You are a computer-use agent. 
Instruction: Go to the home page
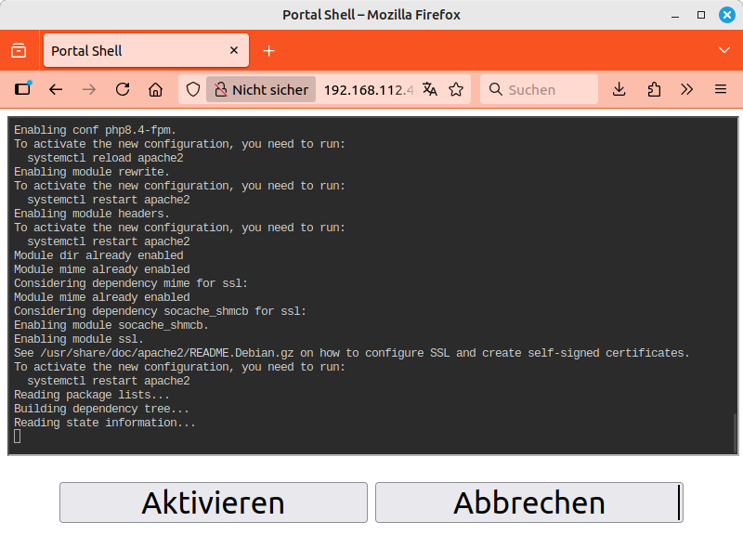155,89
